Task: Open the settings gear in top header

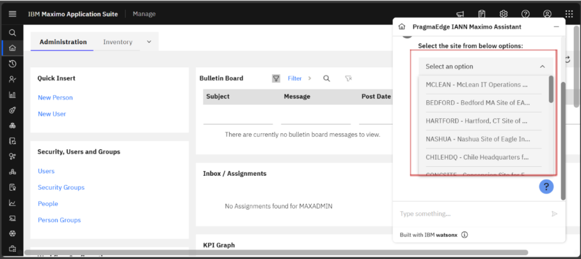Action: [503, 14]
